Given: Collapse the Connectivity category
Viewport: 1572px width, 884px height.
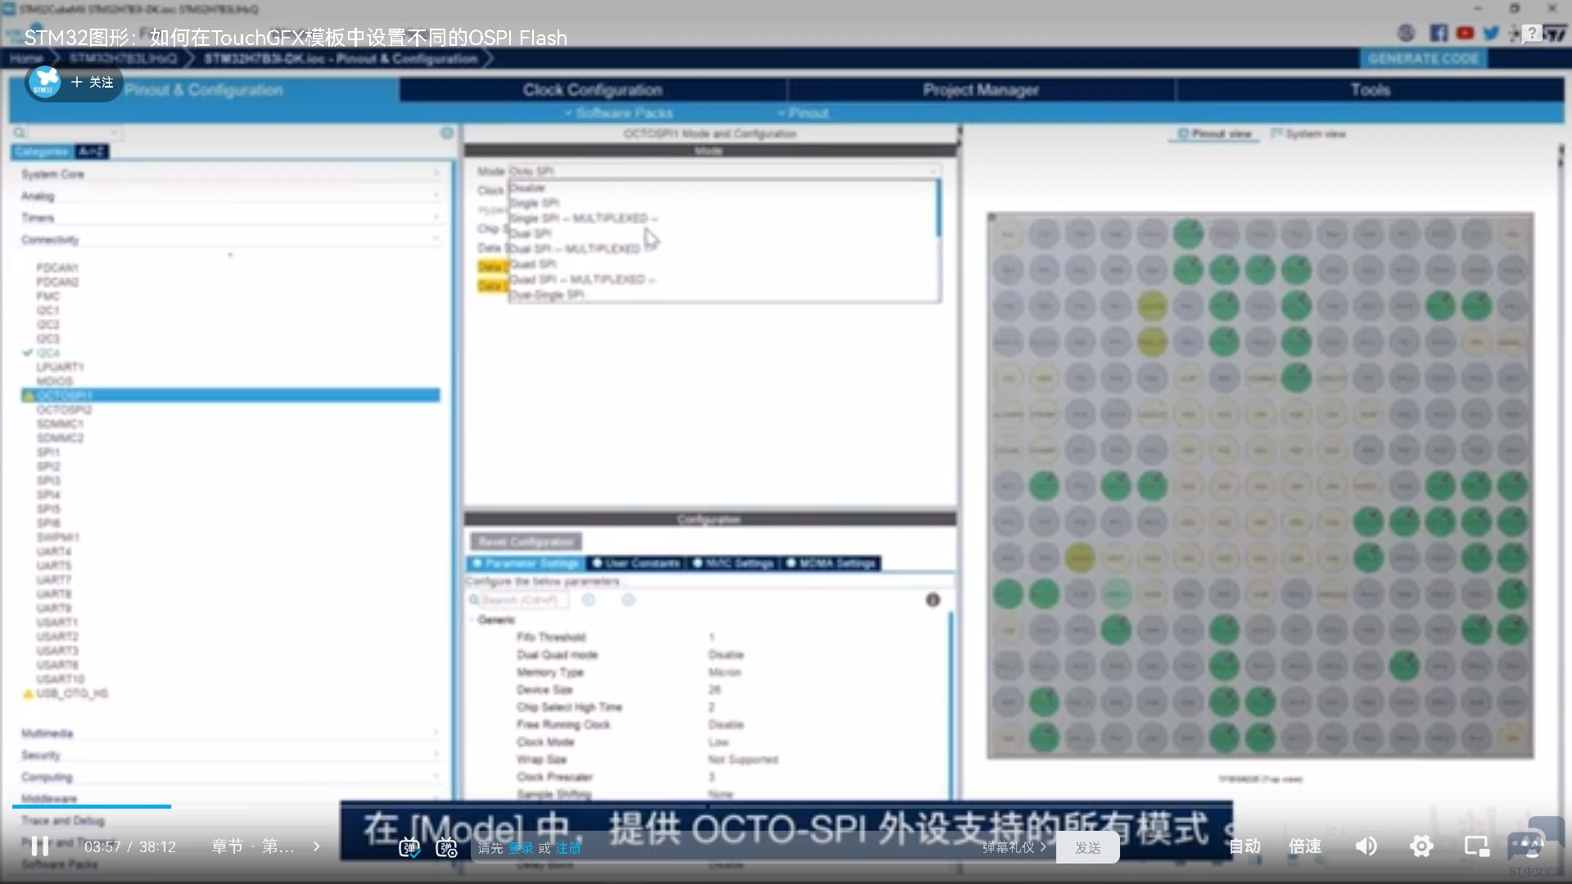Looking at the screenshot, I should coord(231,240).
